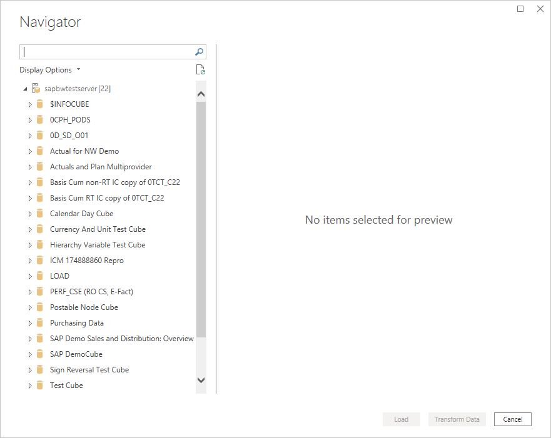The image size is (551, 438).
Task: Select Basis Cum RT IC copy of 0TCT_C22
Action: coord(104,197)
